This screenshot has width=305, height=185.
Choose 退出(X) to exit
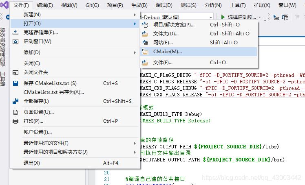pos(75,163)
